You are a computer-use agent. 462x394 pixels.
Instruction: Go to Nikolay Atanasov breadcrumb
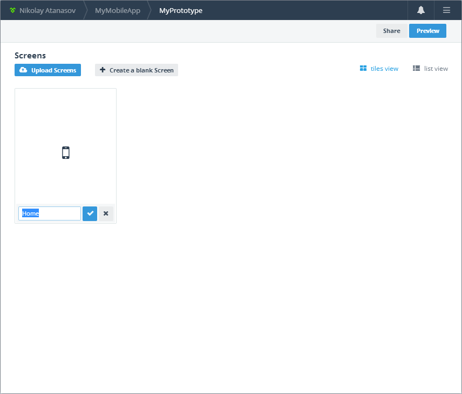47,11
